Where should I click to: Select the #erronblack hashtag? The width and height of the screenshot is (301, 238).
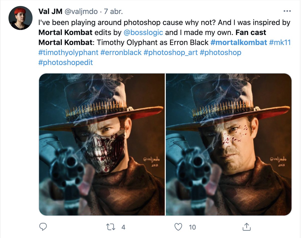[x=121, y=52]
